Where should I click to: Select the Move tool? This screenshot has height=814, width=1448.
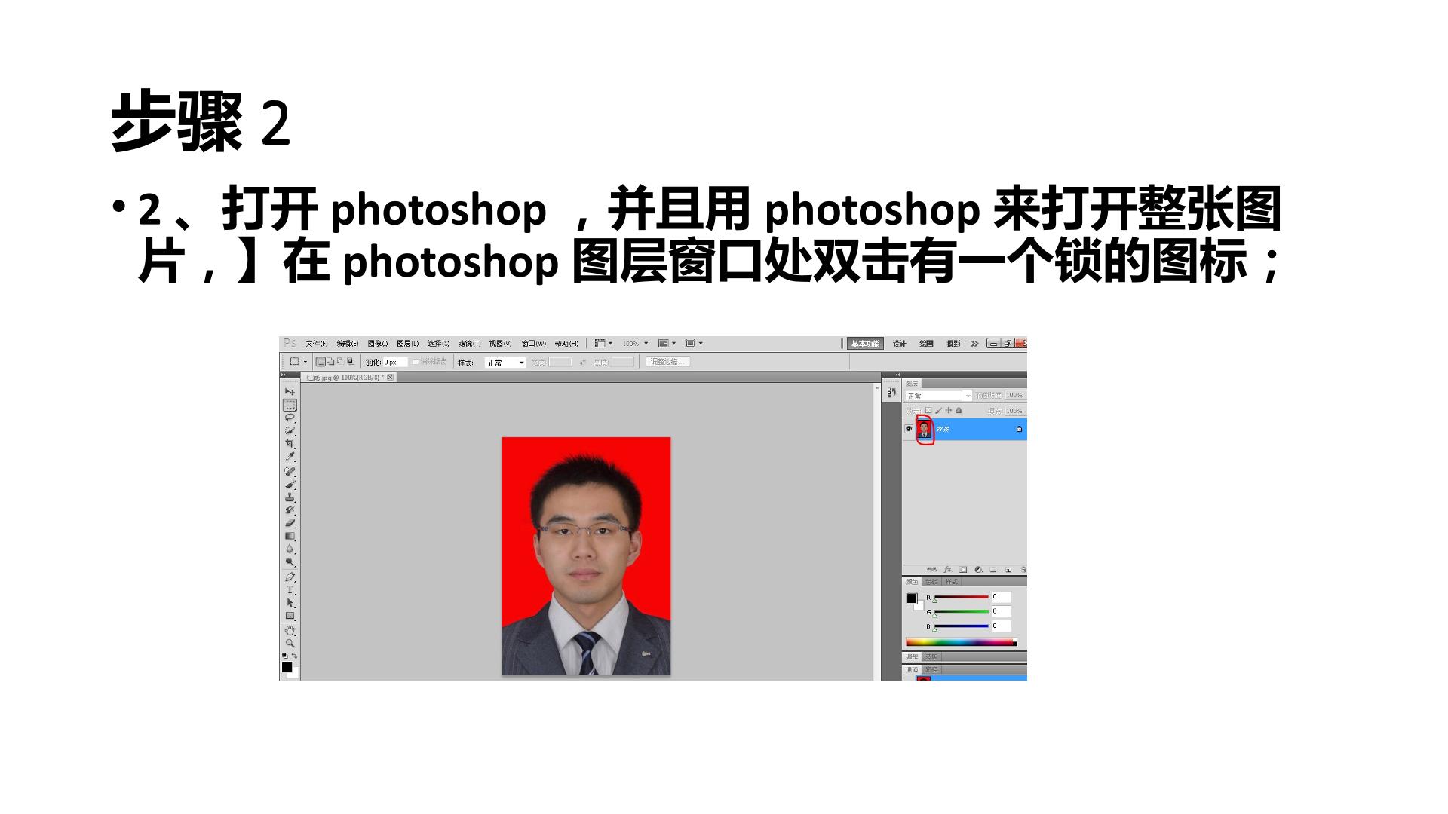(290, 391)
